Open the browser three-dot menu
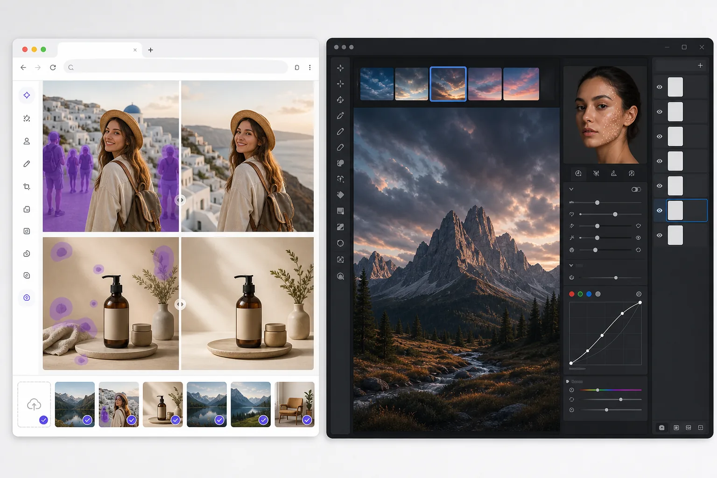The height and width of the screenshot is (478, 717). (x=310, y=67)
